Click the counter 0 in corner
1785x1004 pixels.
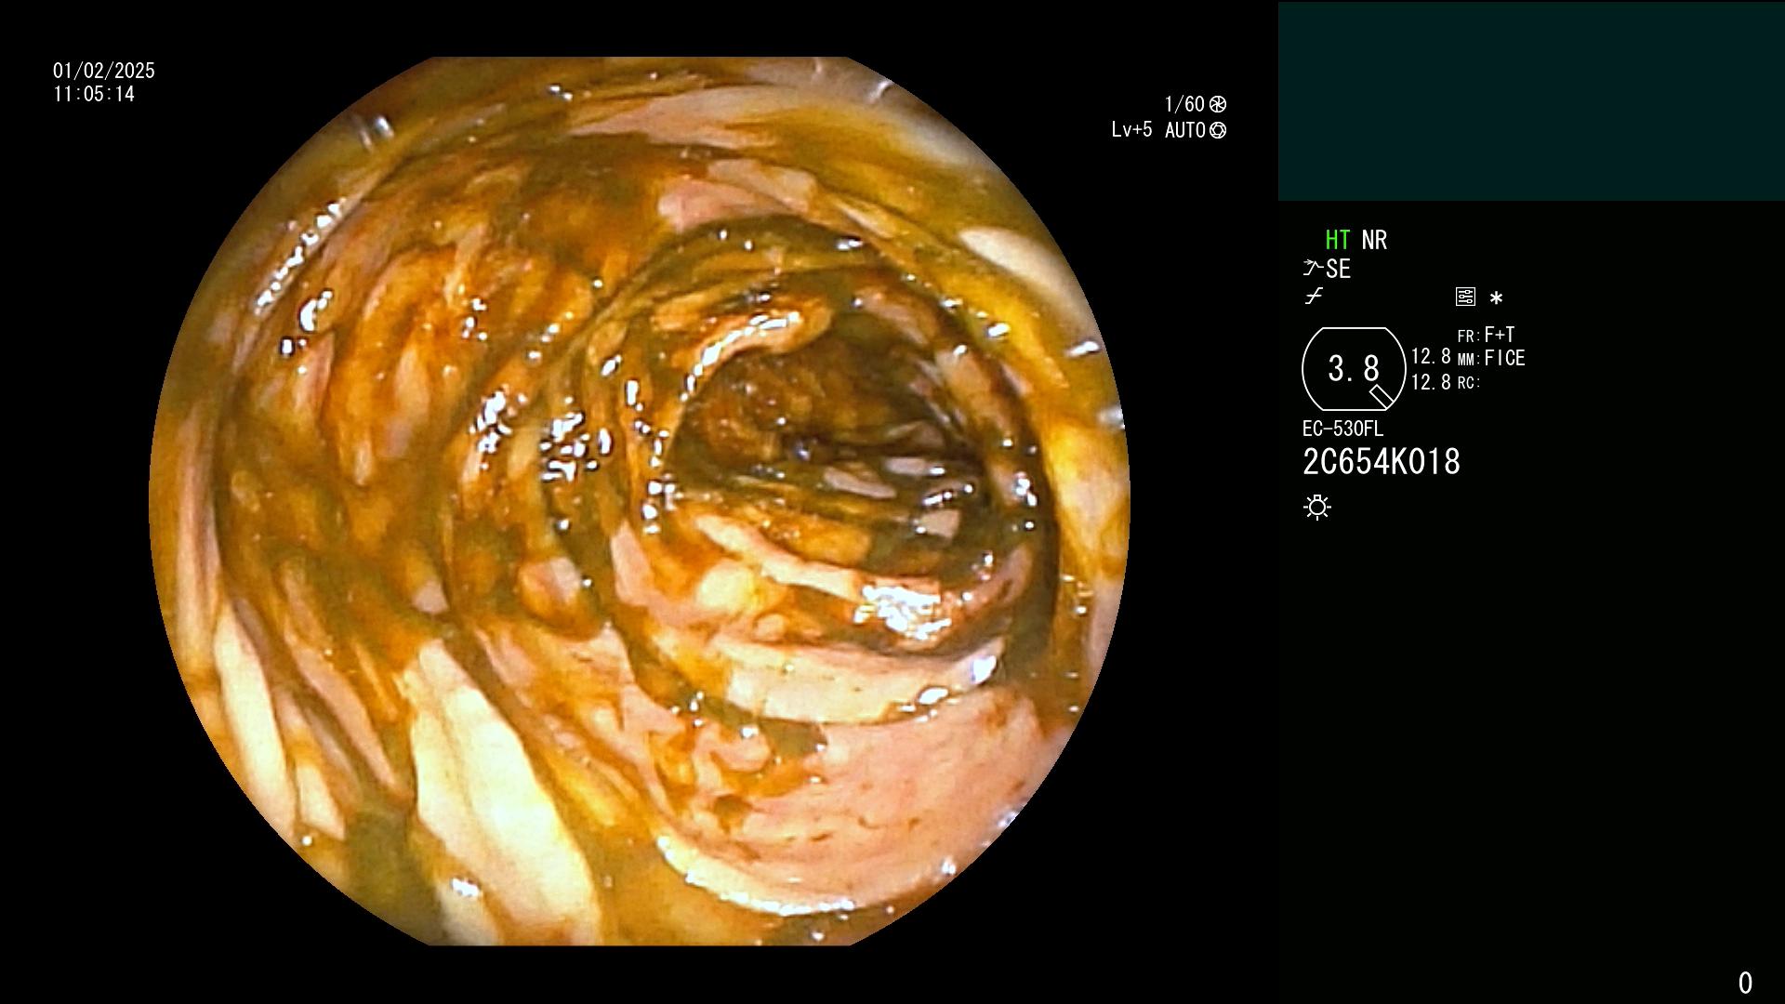(x=1745, y=983)
